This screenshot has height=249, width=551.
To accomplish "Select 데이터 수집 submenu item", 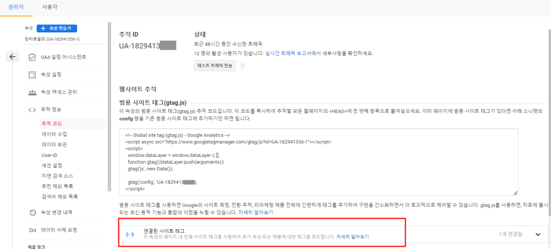I will 54,134.
